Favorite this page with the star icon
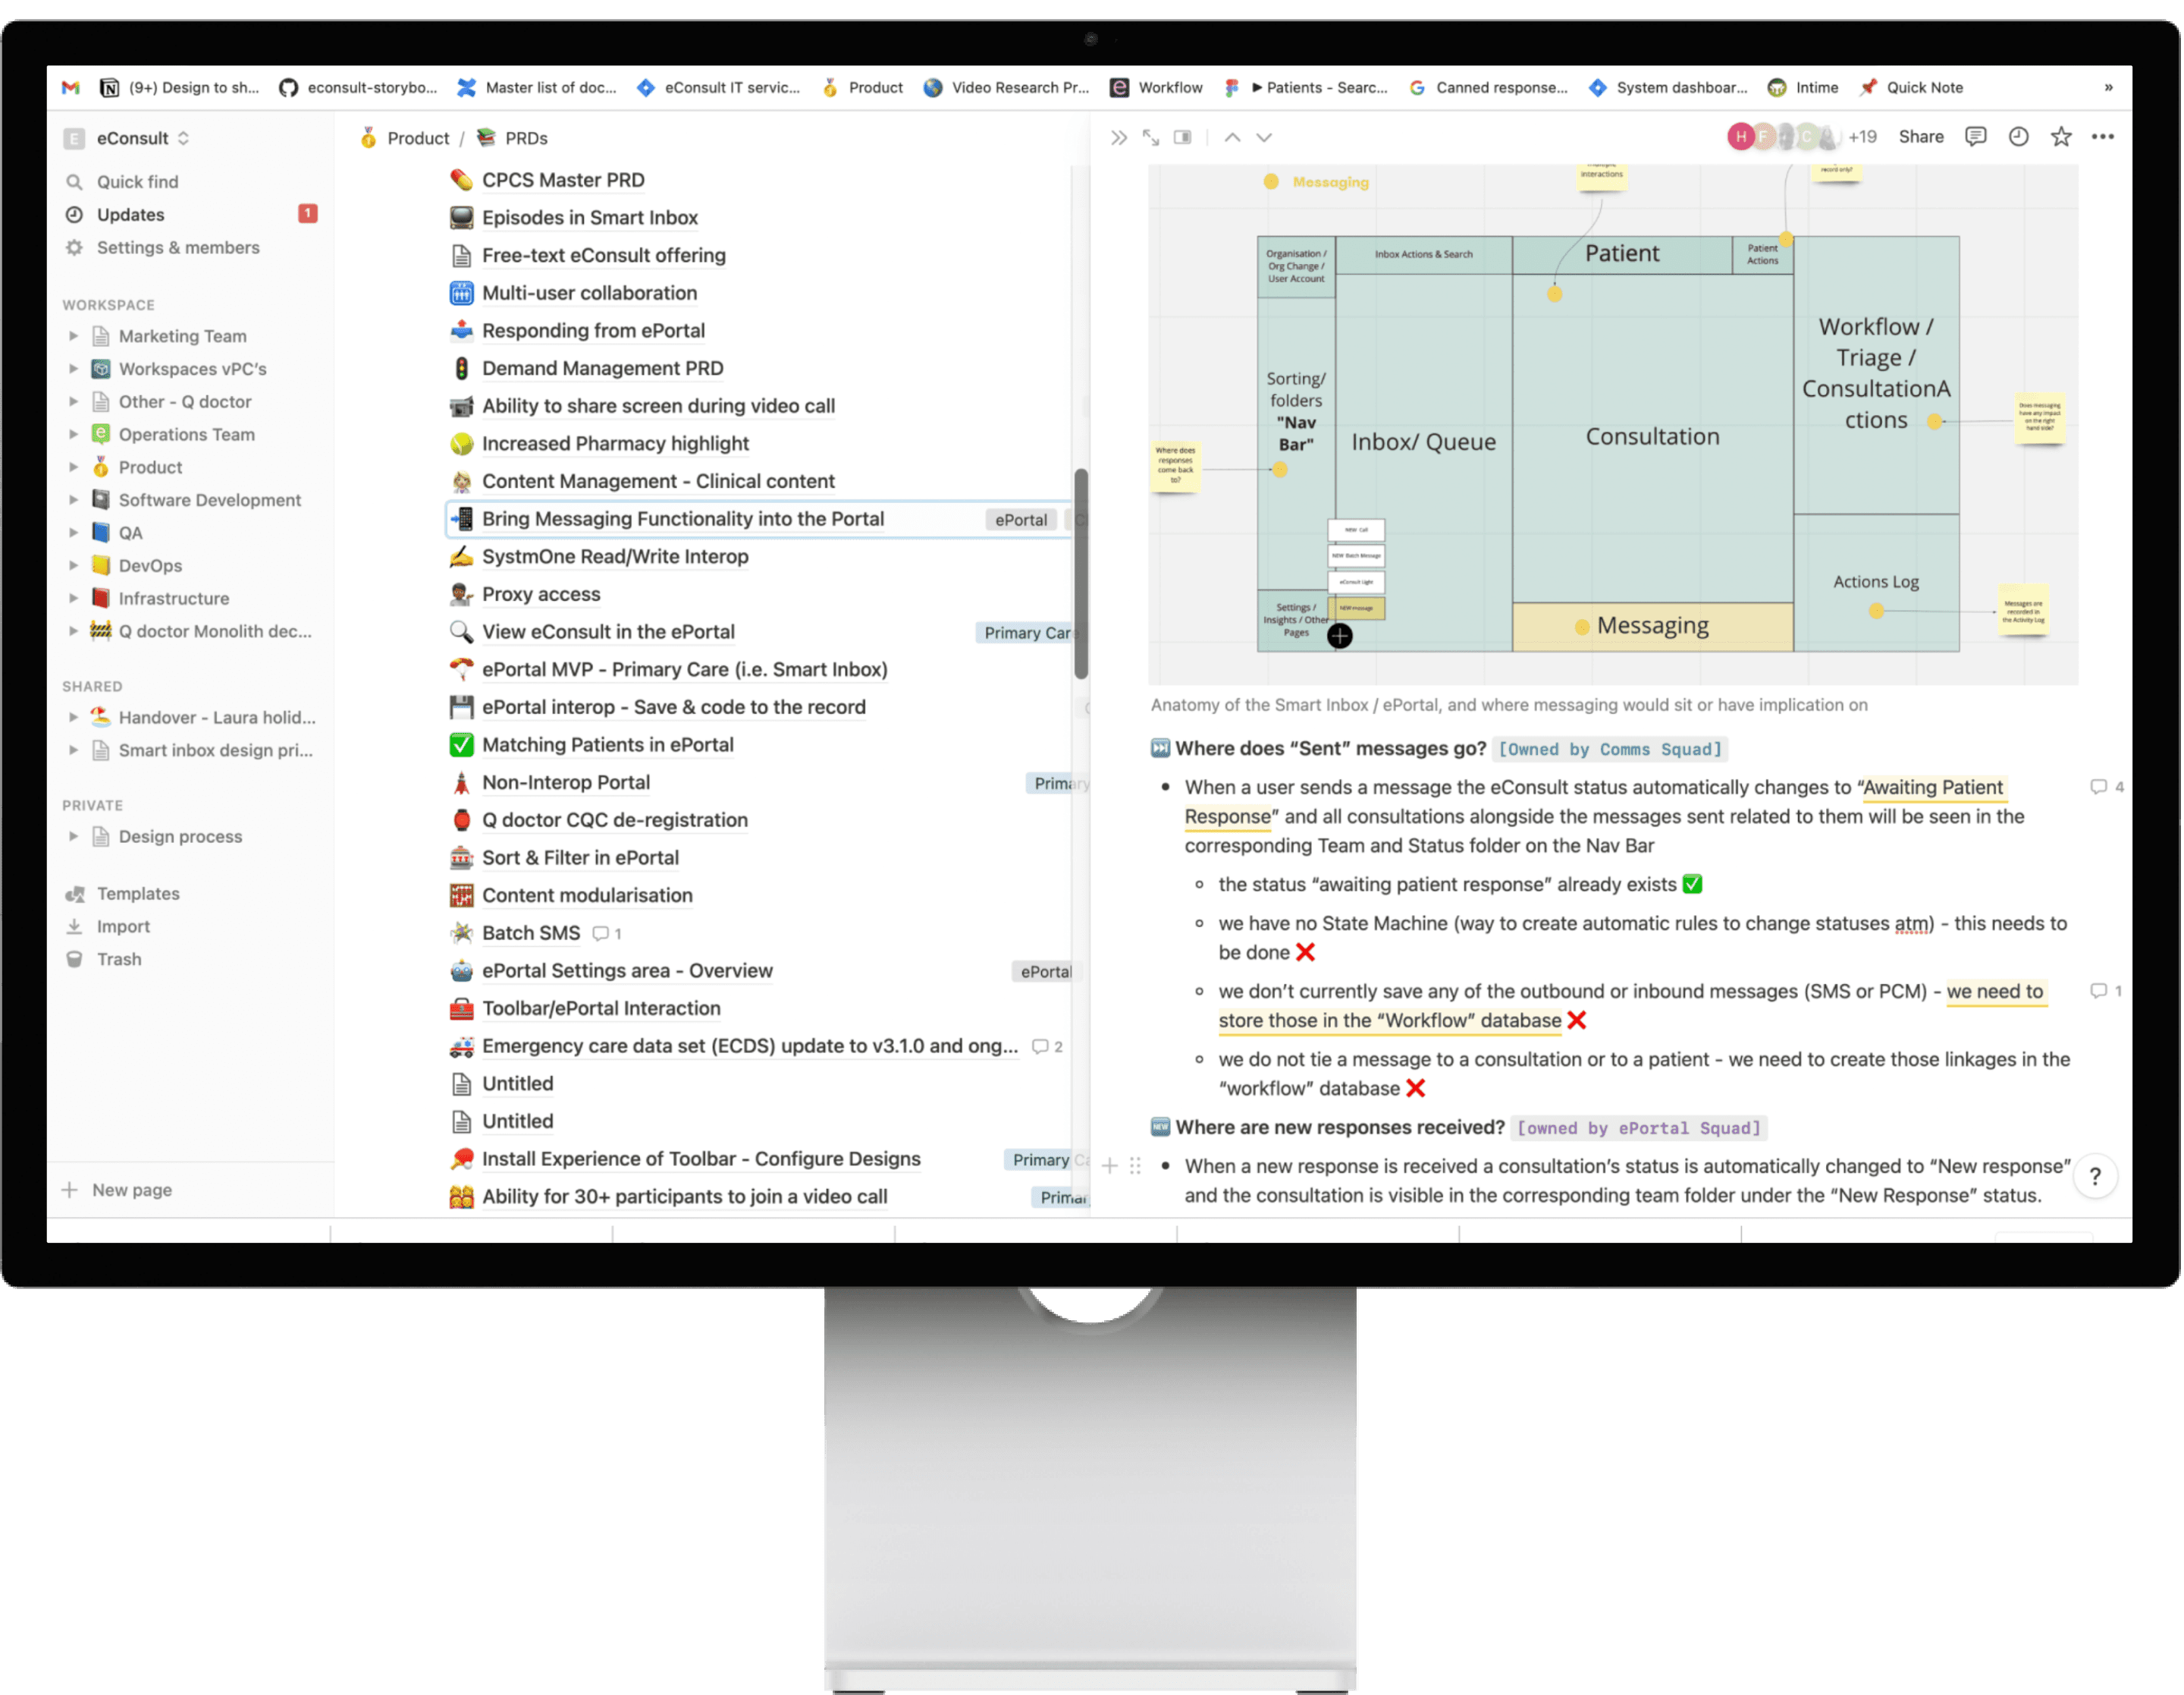The width and height of the screenshot is (2184, 1695). point(2061,137)
